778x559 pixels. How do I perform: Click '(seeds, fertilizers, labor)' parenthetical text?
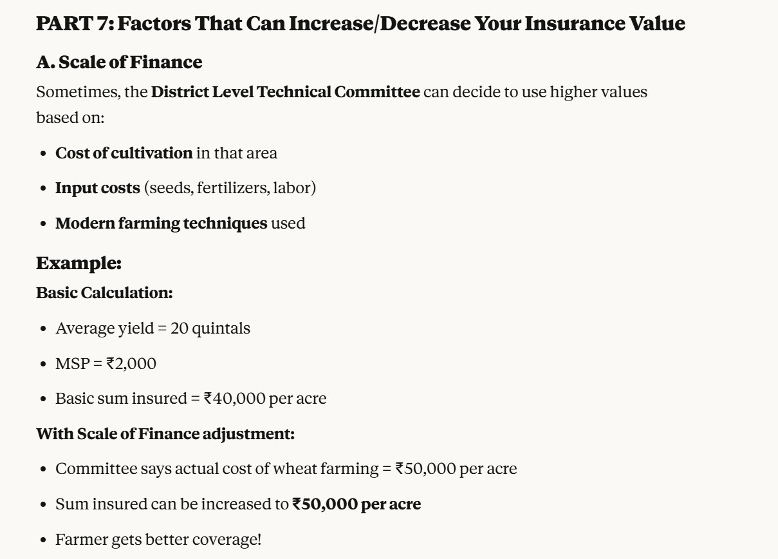230,188
